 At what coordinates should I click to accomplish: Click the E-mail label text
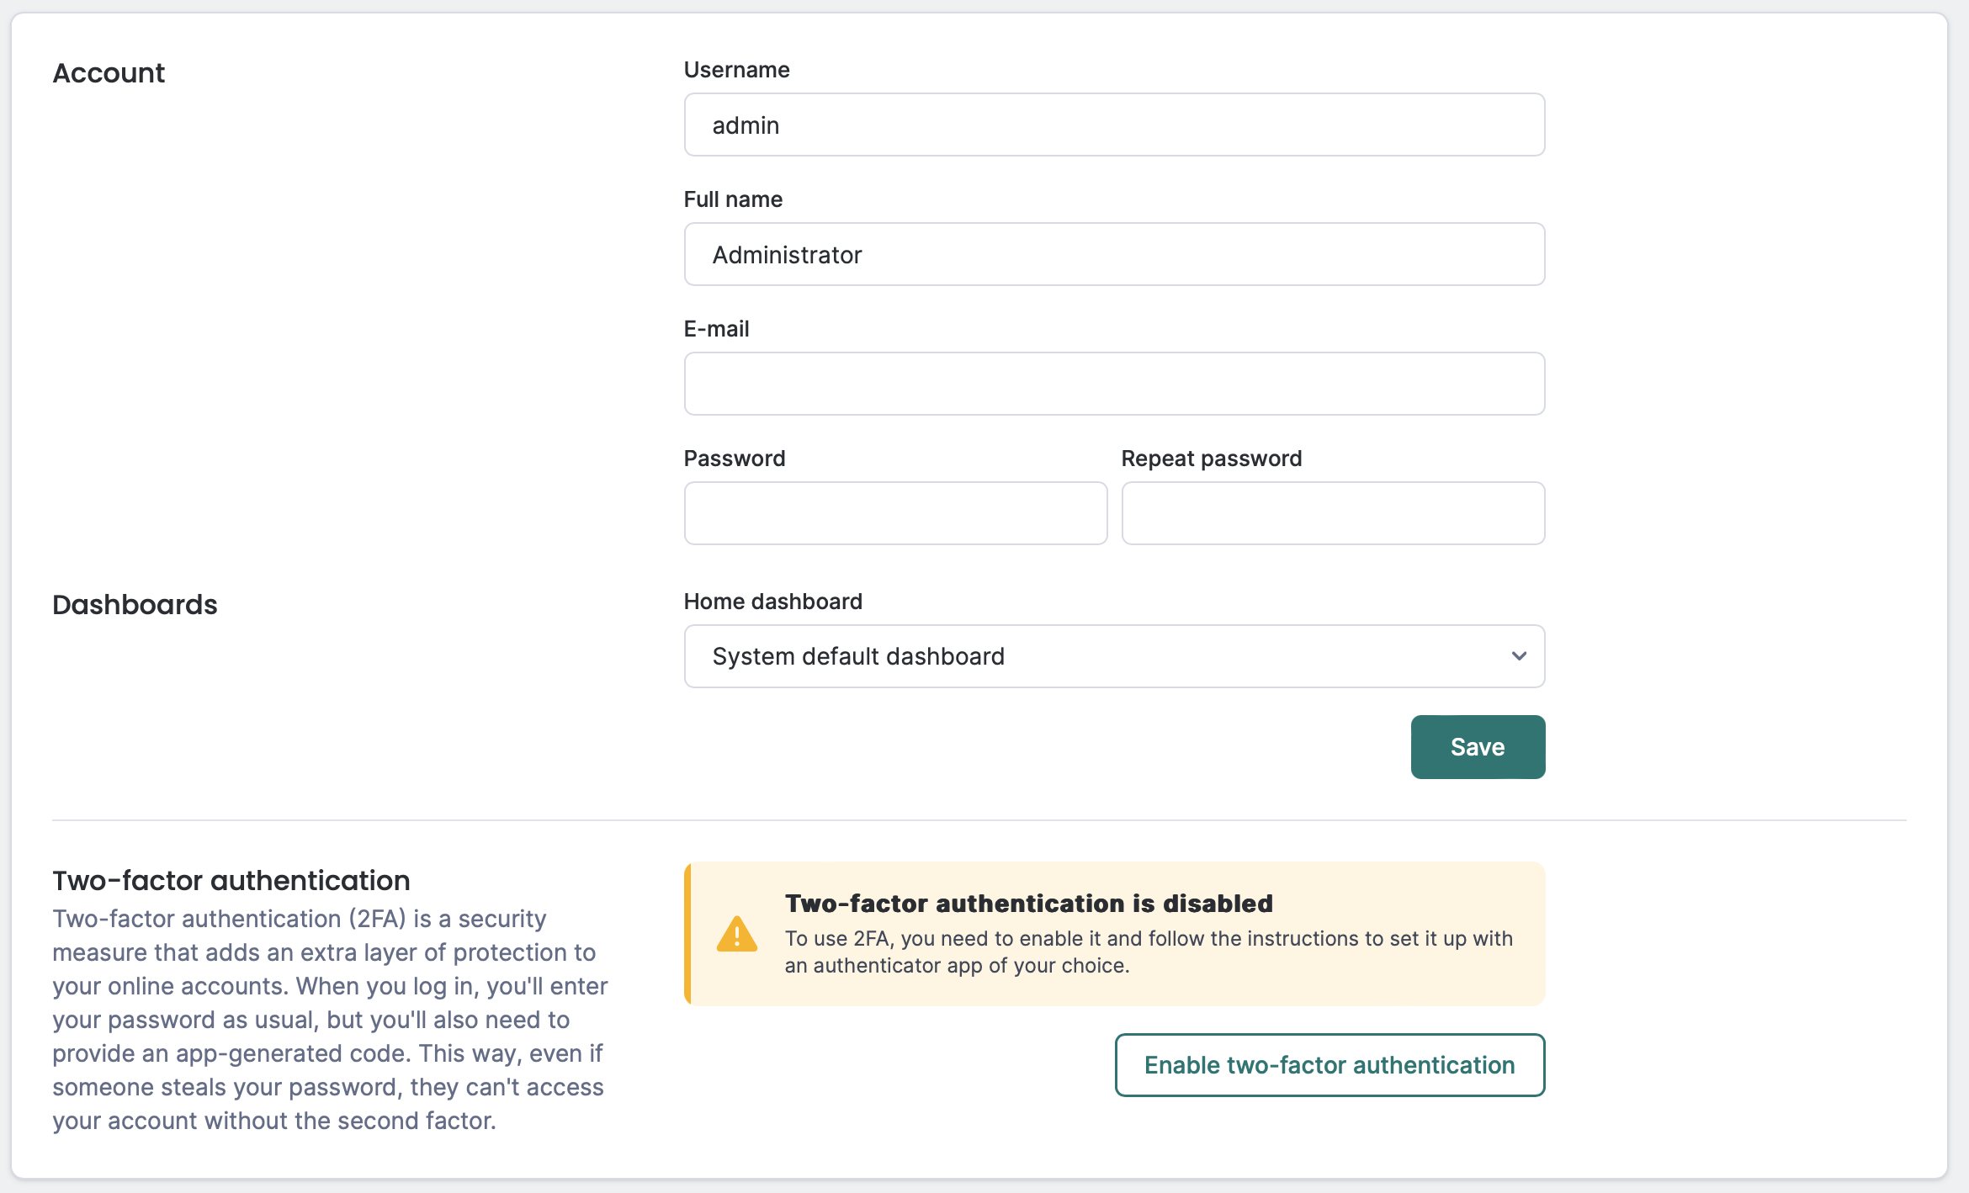pos(716,329)
